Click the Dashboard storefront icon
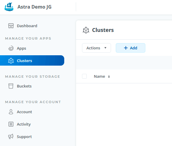Image resolution: width=172 pixels, height=146 pixels. click(x=11, y=26)
